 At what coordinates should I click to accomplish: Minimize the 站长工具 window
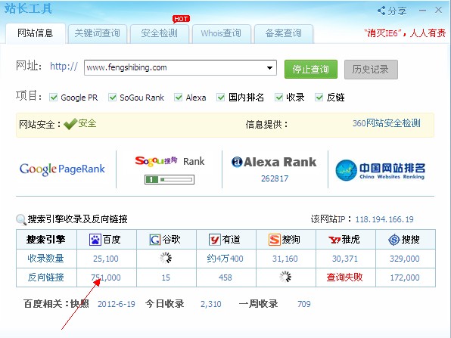[x=422, y=11]
